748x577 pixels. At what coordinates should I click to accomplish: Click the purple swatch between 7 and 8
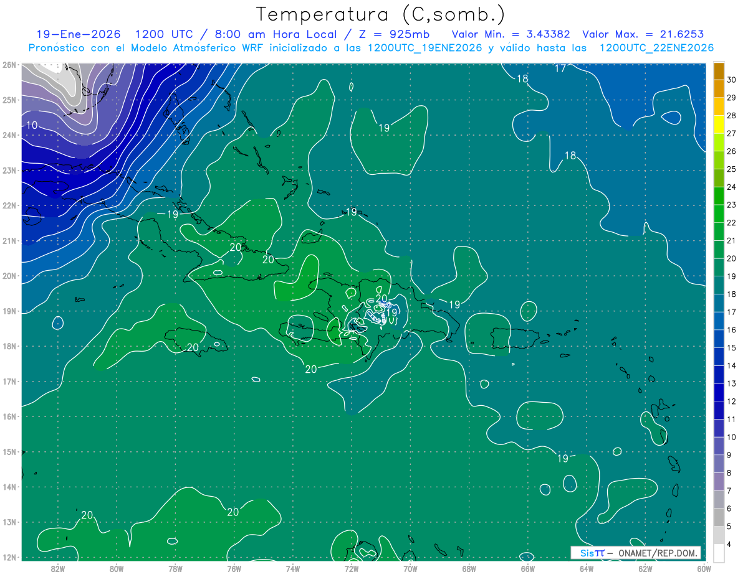pyautogui.click(x=719, y=481)
